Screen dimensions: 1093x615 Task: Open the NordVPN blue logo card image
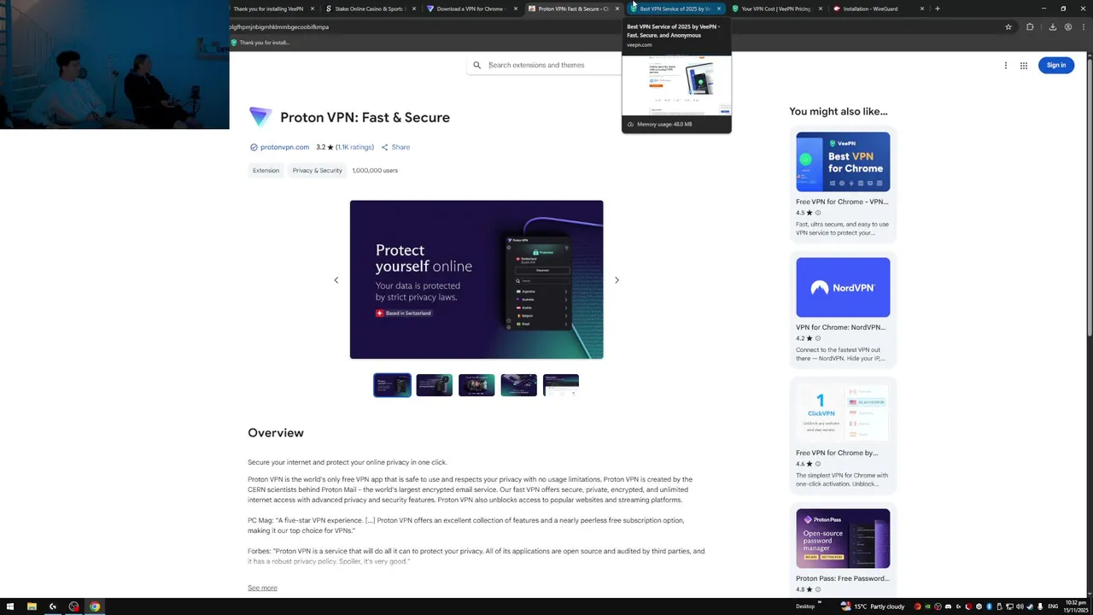[843, 287]
